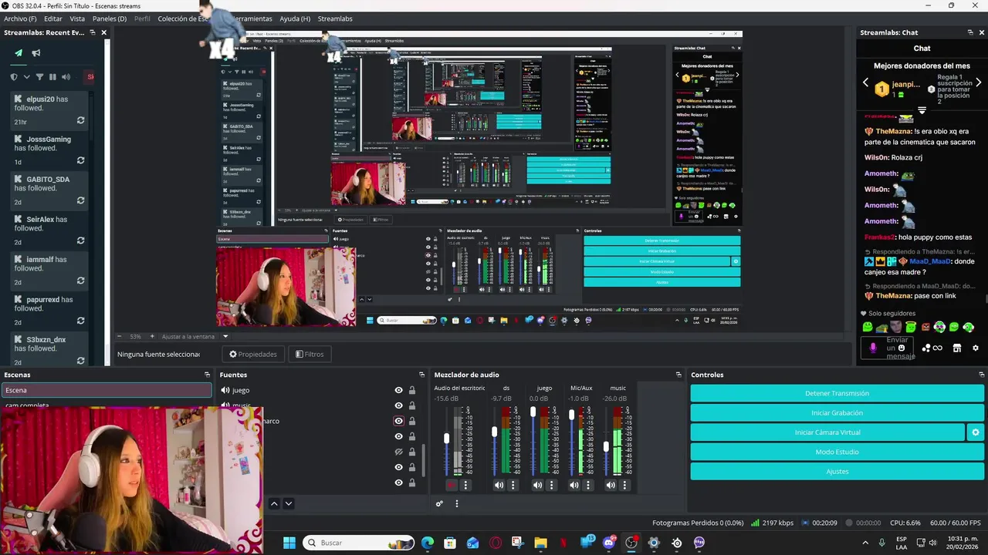Mute the ds audio channel

pos(499,485)
